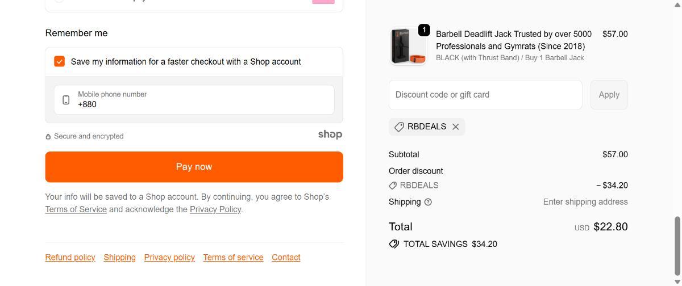Open the Privacy Policy link in disclaimer
682x286 pixels.
215,209
